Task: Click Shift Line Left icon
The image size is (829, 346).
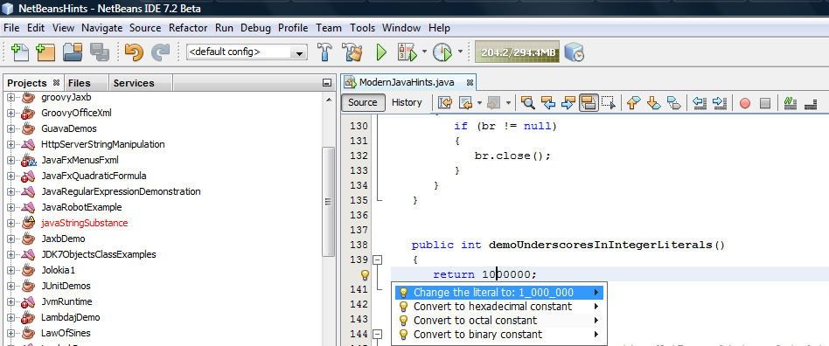Action: tap(699, 103)
